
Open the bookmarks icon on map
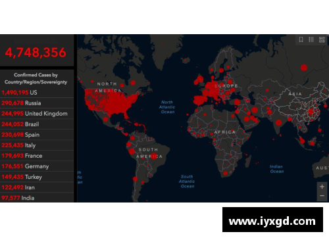click(x=301, y=39)
